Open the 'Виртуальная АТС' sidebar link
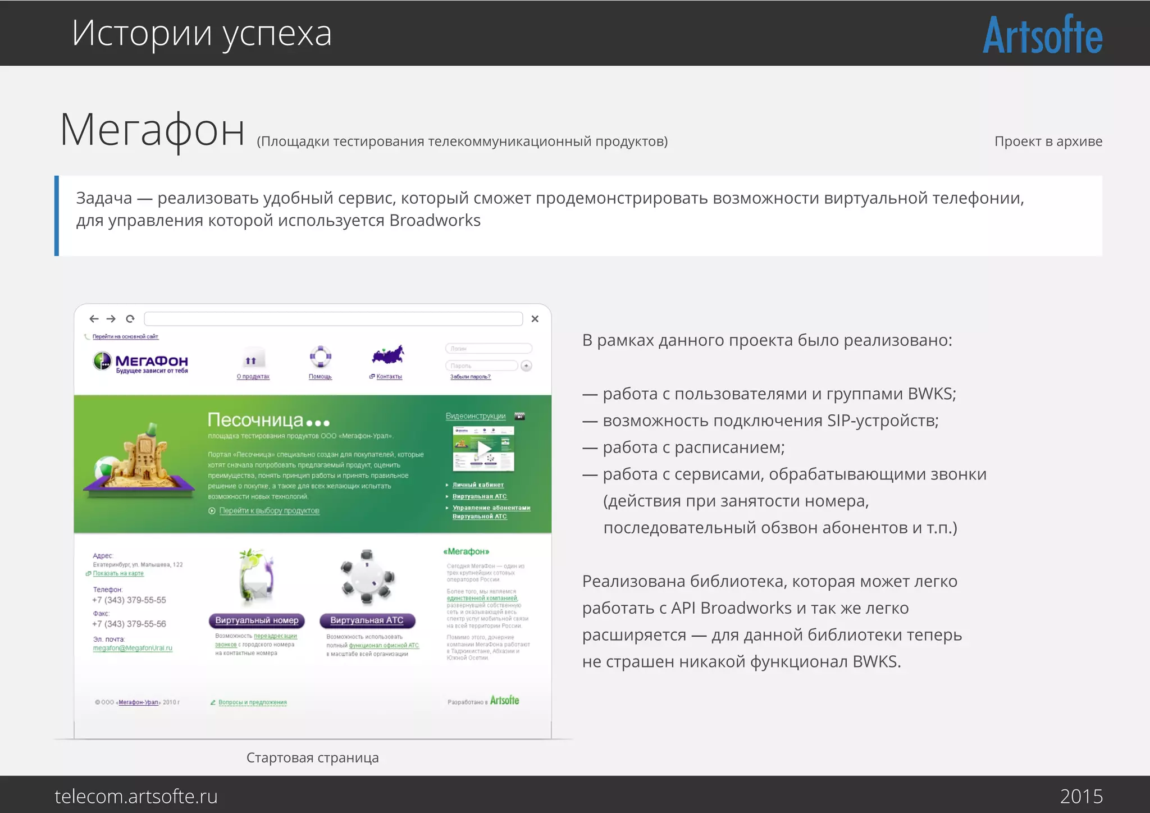Image resolution: width=1150 pixels, height=813 pixels. tap(480, 496)
